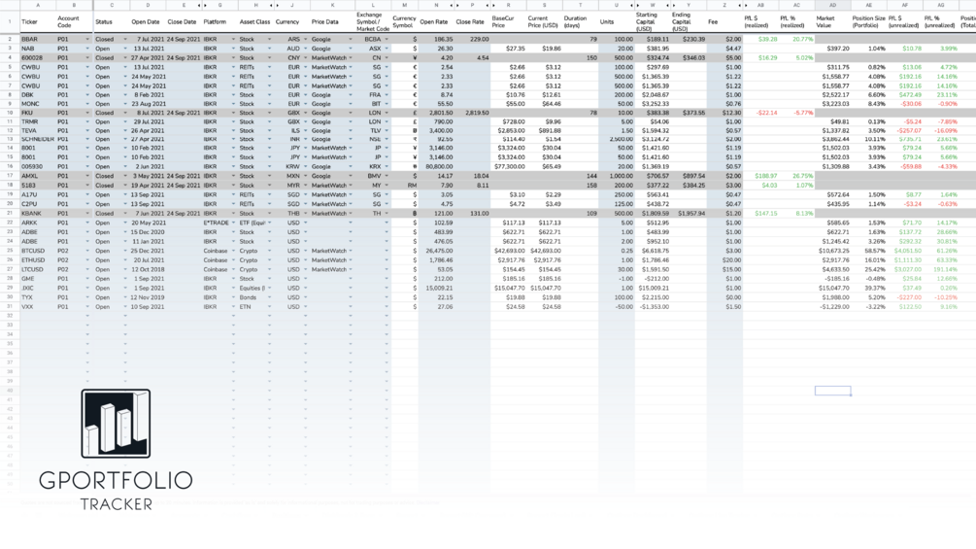
Task: Open Currency dropdown in MONC row
Action: pyautogui.click(x=306, y=104)
